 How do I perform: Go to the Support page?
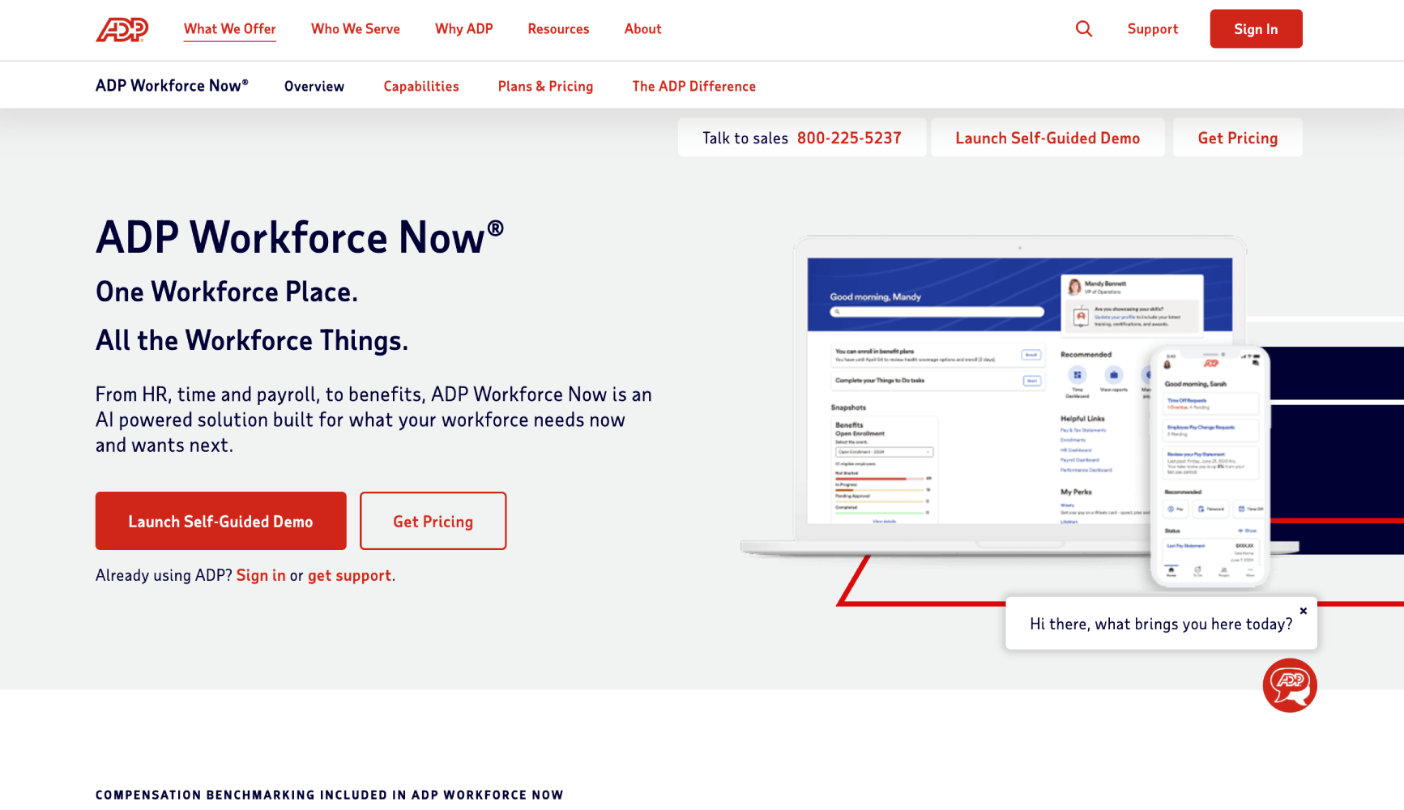tap(1153, 29)
